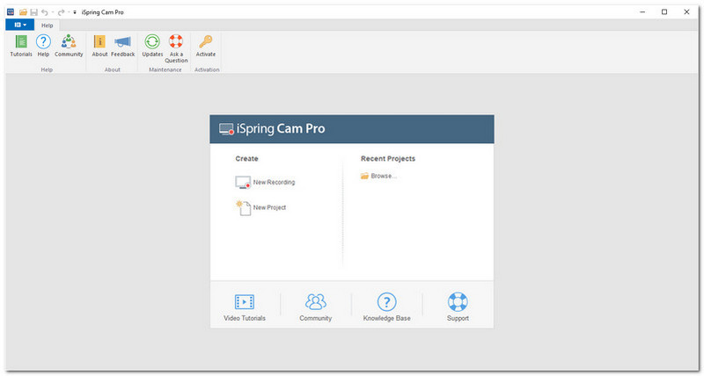Viewport: 704px width, 376px height.
Task: Start a New Recording
Action: [x=265, y=183]
